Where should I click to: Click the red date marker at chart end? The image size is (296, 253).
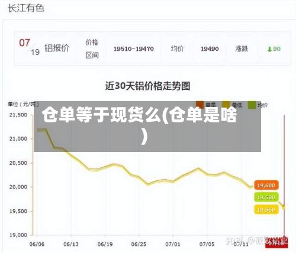click(x=277, y=244)
